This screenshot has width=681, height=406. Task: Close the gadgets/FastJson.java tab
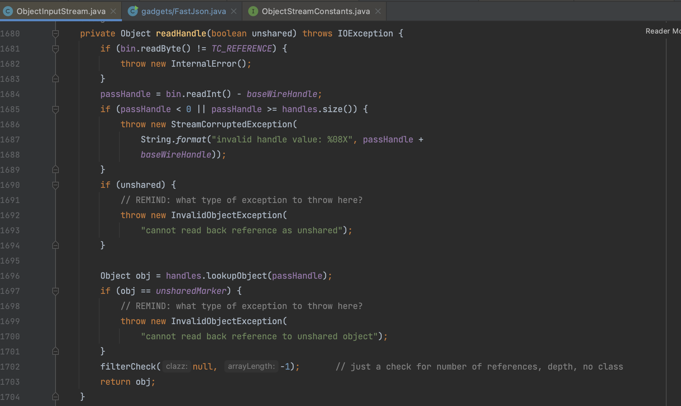click(x=234, y=11)
